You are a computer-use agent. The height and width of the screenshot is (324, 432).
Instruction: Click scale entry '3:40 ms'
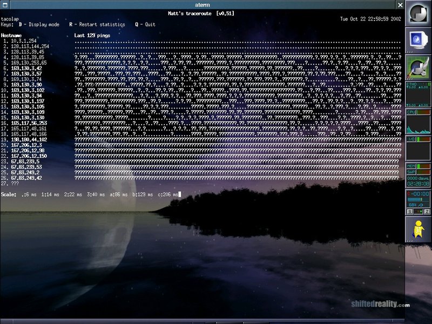96,194
